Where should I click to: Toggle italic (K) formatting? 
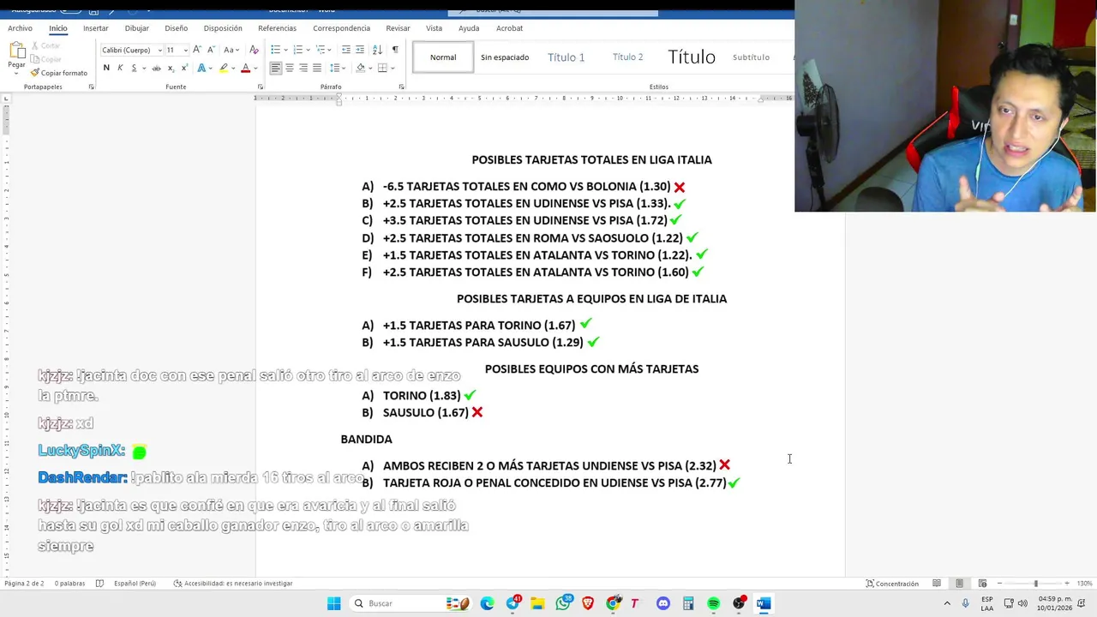[120, 68]
